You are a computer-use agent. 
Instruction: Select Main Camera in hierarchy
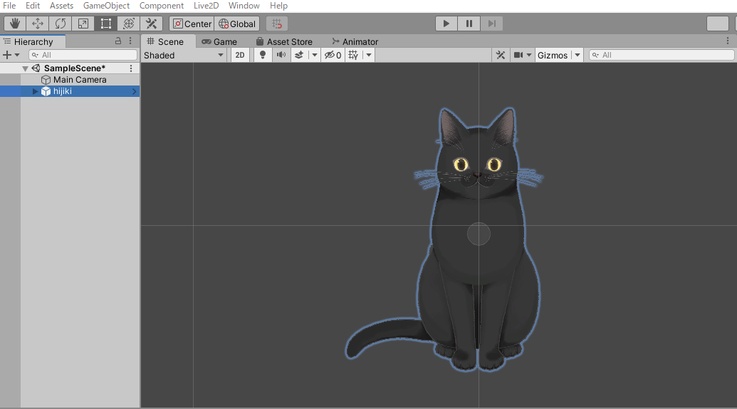[x=80, y=80]
